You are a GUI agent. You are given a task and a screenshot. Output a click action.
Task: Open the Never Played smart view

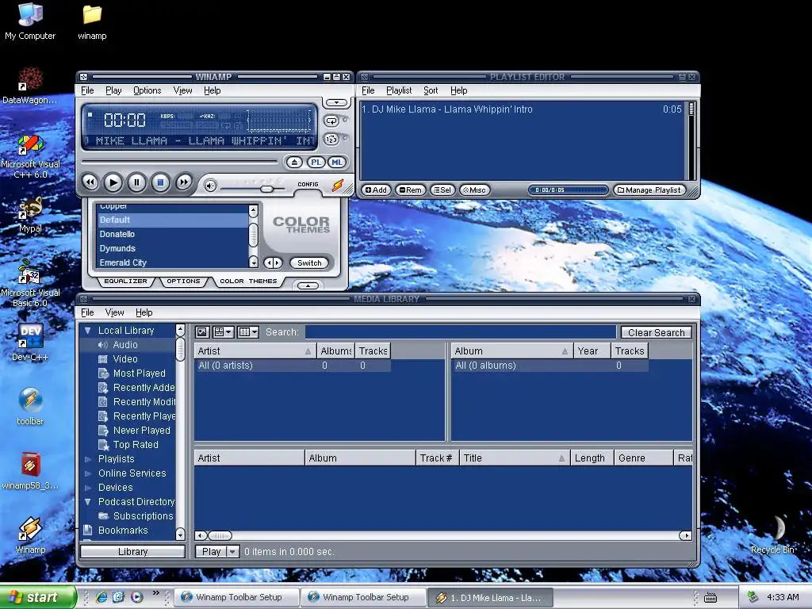141,431
